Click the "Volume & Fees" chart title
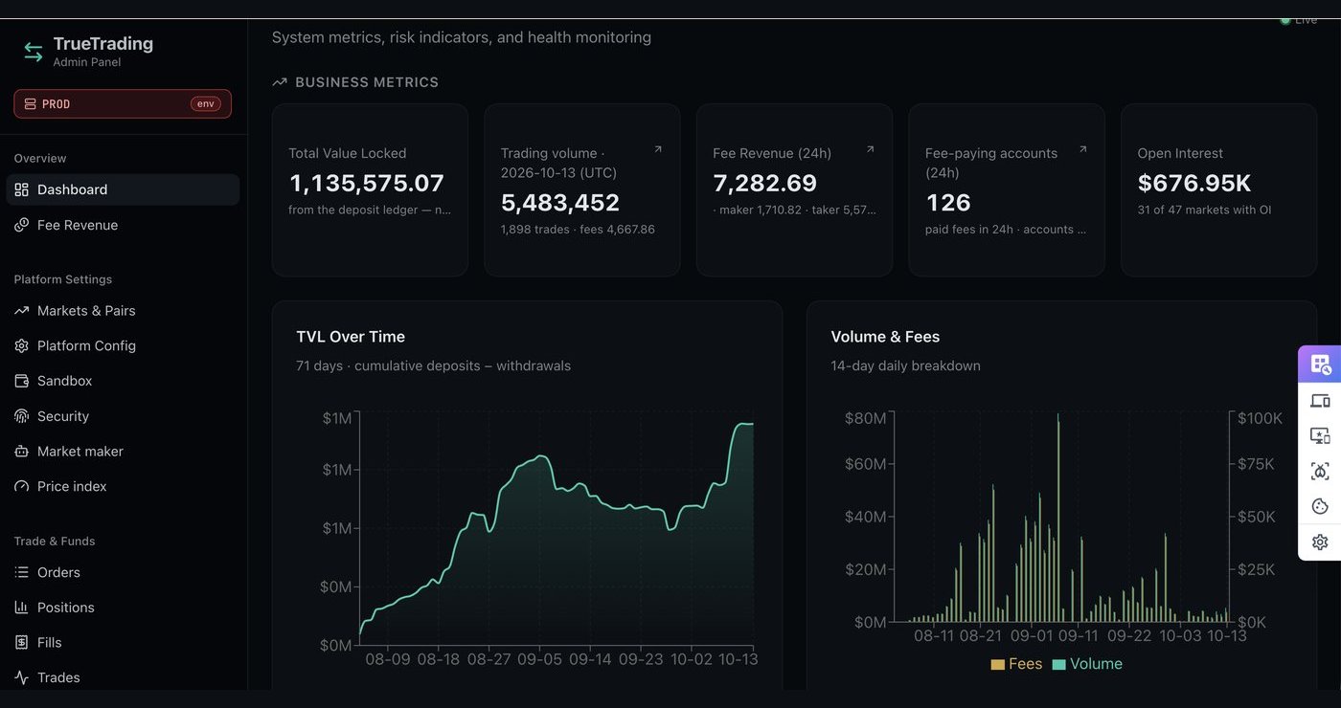The image size is (1341, 708). (885, 337)
